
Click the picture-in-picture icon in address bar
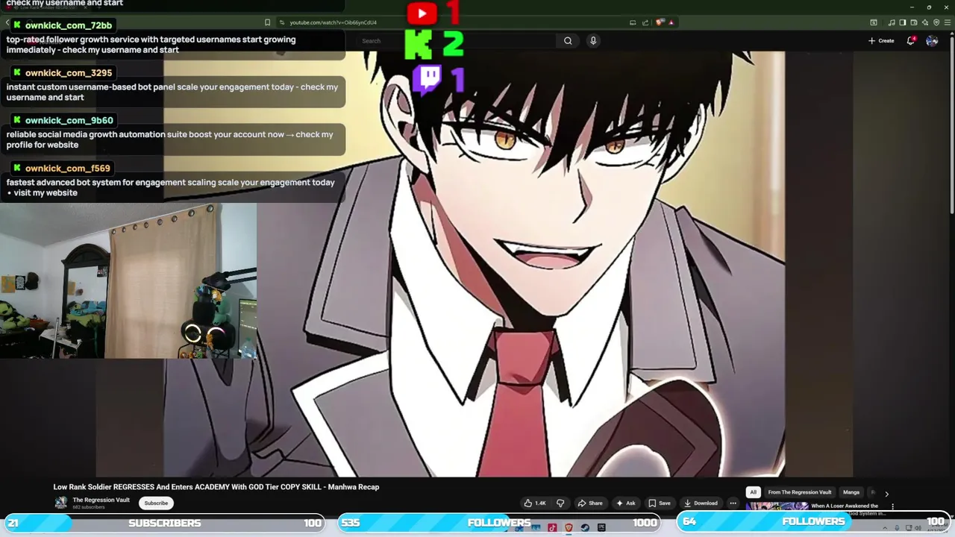(633, 22)
